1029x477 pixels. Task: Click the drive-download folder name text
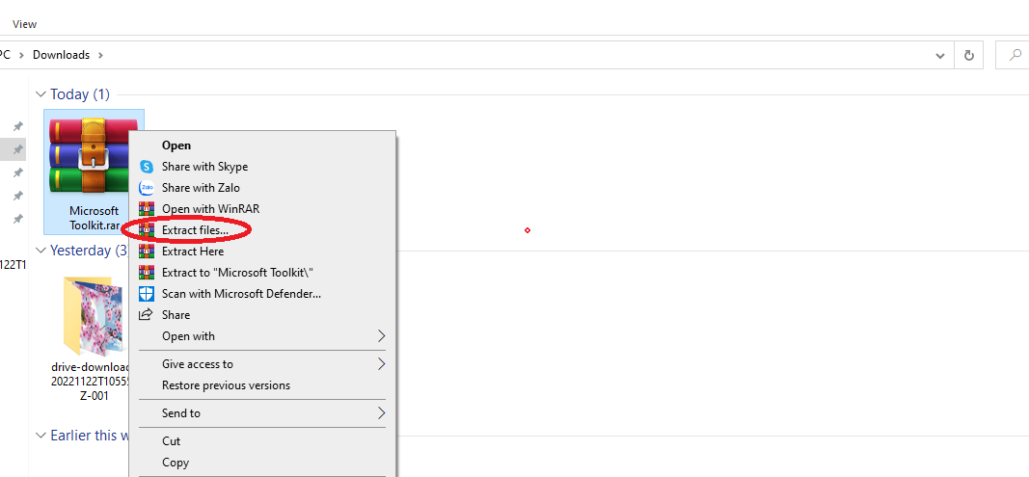point(90,382)
